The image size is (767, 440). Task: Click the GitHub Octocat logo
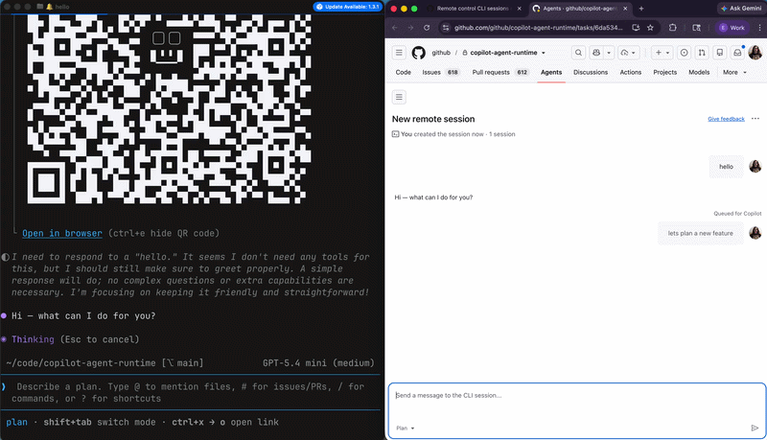point(418,53)
